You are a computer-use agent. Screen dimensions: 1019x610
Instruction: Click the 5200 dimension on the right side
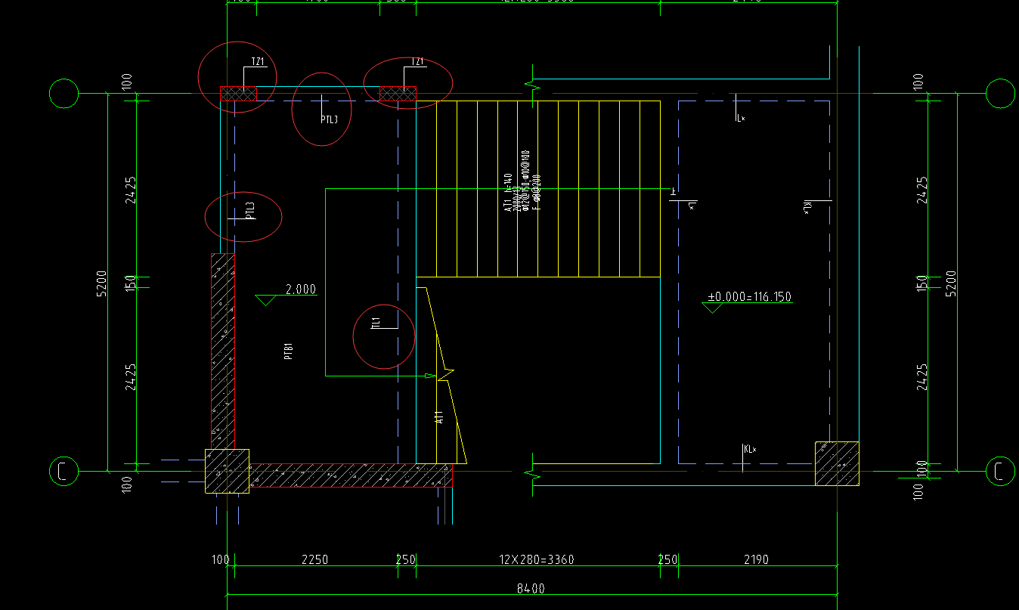[951, 283]
